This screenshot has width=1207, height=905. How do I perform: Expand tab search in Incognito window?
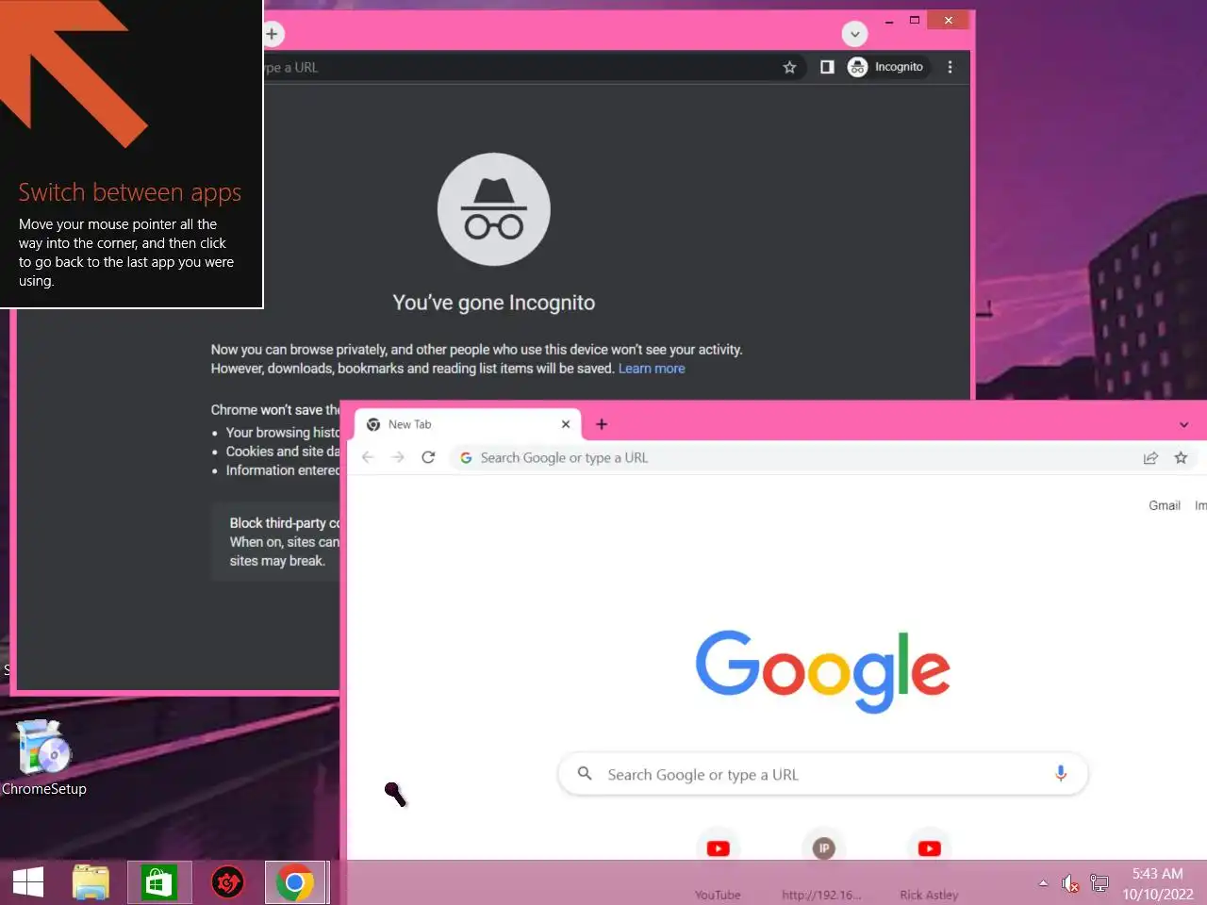coord(854,34)
